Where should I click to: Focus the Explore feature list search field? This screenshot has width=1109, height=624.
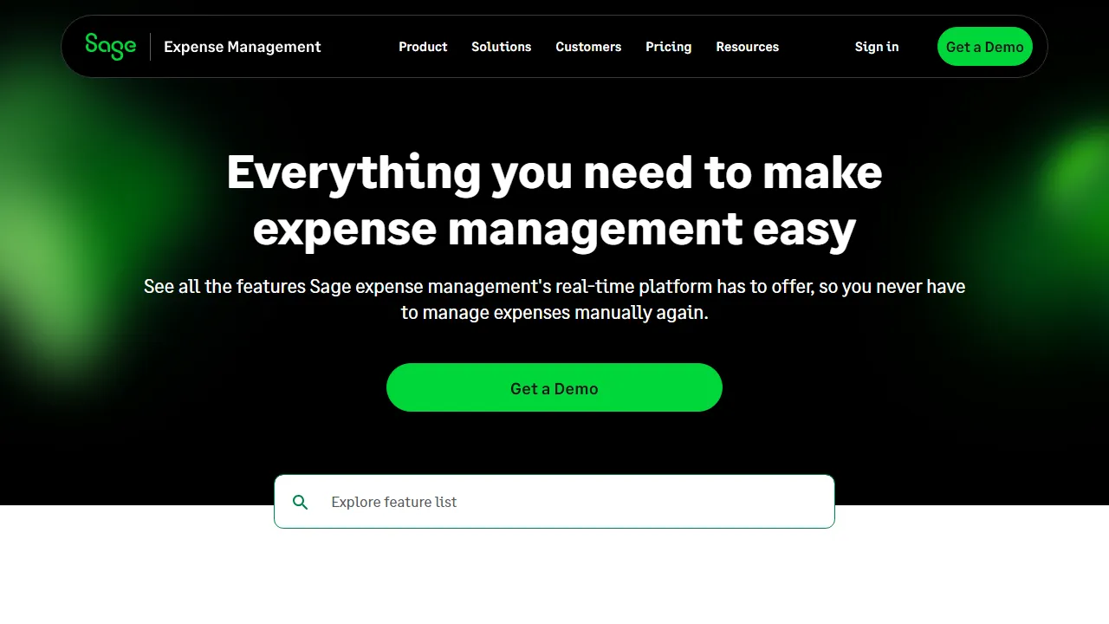(x=554, y=501)
